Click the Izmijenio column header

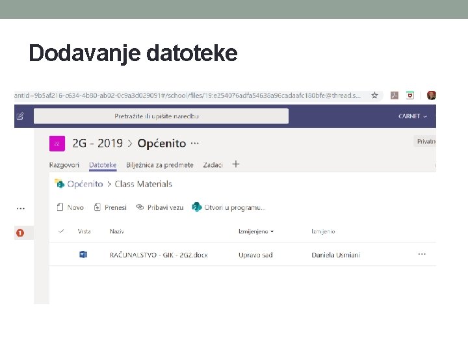pyautogui.click(x=323, y=231)
